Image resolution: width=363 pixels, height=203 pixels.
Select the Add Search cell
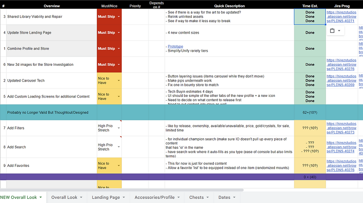(51, 147)
